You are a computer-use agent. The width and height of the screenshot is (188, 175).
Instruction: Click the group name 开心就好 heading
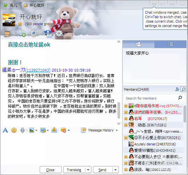(x=31, y=17)
